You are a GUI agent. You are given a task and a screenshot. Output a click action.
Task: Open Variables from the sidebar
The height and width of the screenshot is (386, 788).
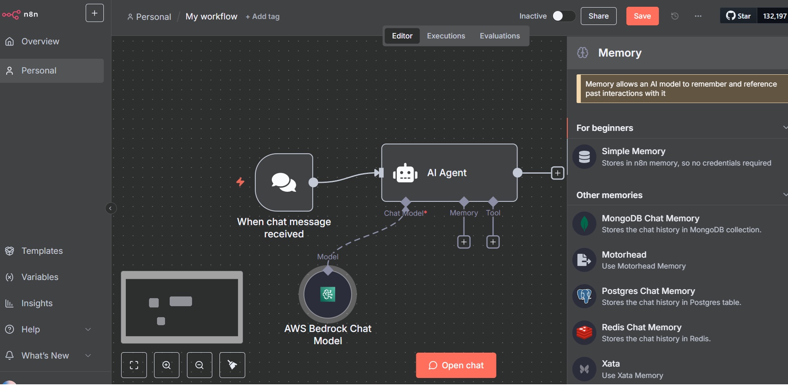52,277
